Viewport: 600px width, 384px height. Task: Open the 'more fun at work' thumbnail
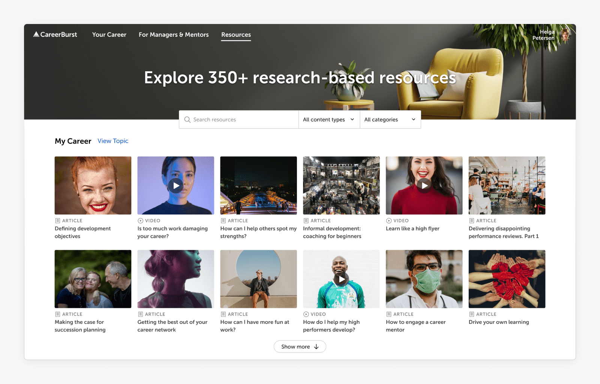[x=258, y=279]
